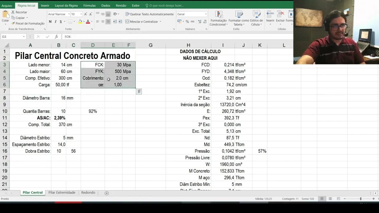This screenshot has height=213, width=379.
Task: Switch to Page Layout view icon
Action: pos(330,199)
